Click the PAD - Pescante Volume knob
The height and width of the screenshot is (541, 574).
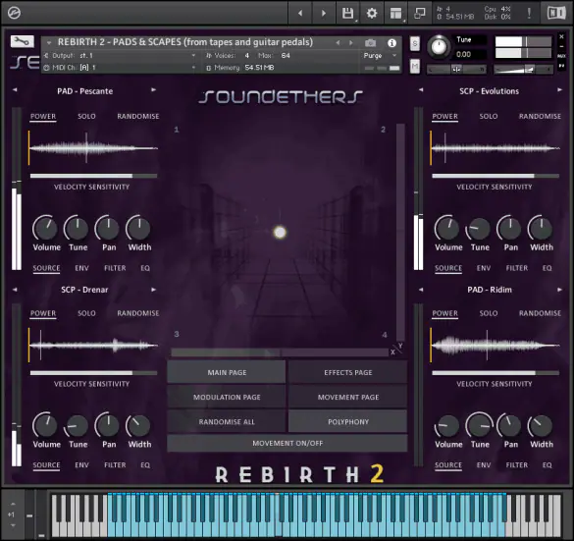click(x=45, y=228)
